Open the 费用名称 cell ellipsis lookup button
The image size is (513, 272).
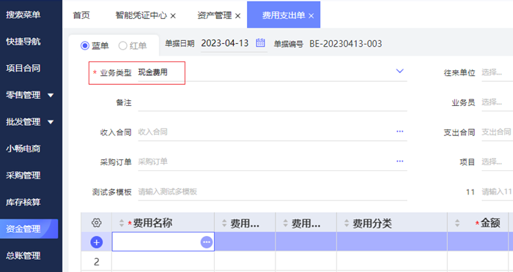point(207,242)
